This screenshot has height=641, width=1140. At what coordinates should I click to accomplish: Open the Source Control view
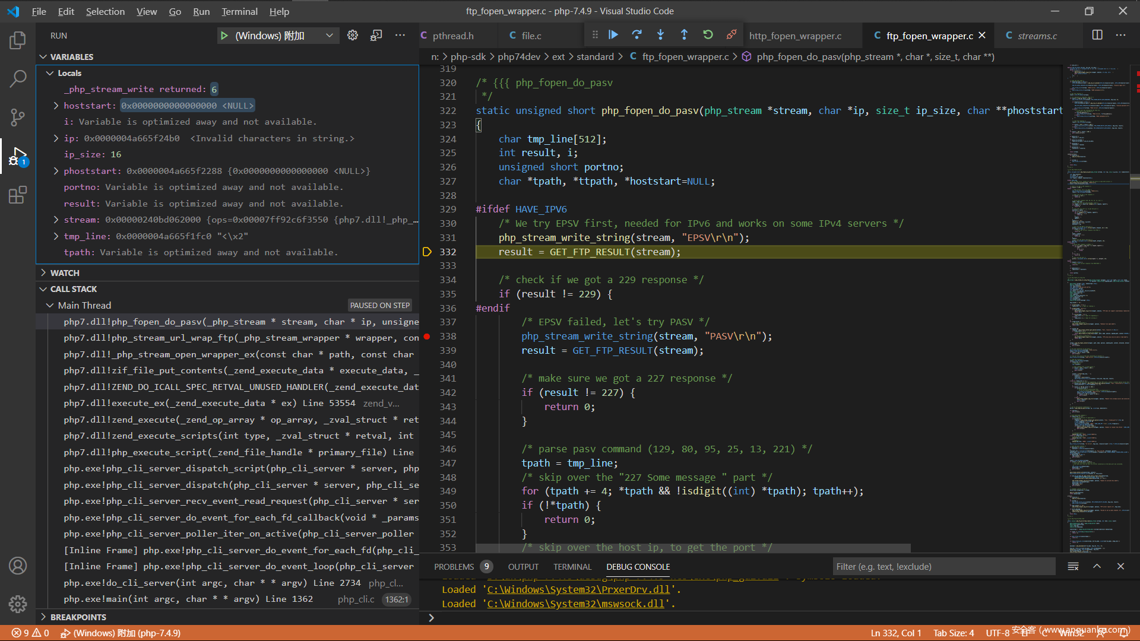[x=18, y=117]
